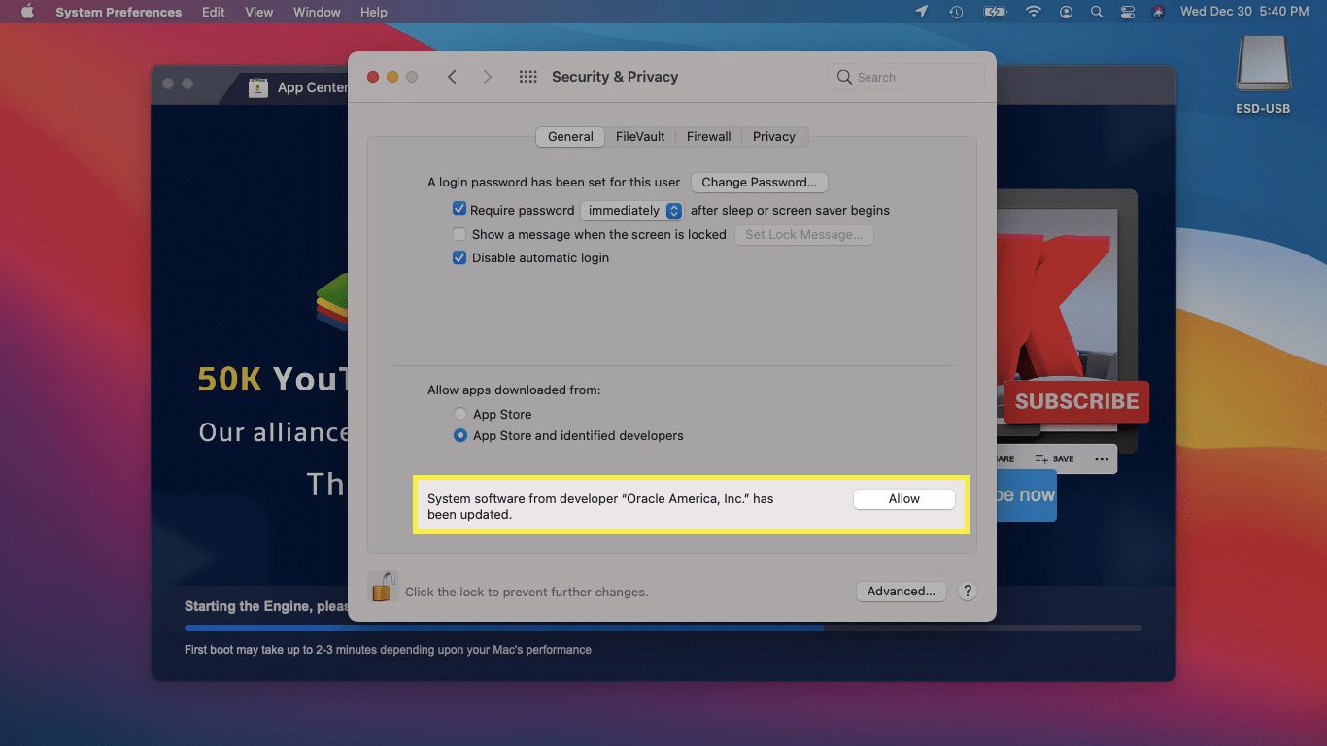The image size is (1327, 746).
Task: Toggle Disable automatic login checkbox
Action: pos(459,257)
